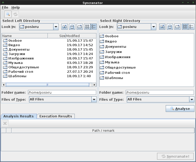The height and width of the screenshot is (162, 196).
Task: Sort by Name column header
Action: [x=25, y=36]
